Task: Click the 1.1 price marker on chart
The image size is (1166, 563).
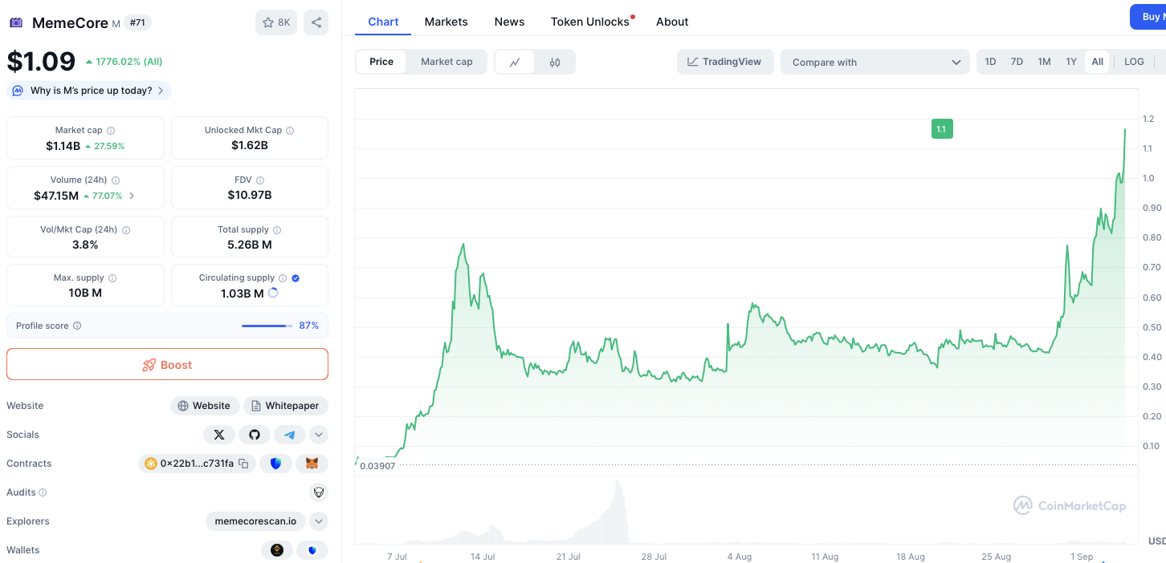Action: pos(942,128)
